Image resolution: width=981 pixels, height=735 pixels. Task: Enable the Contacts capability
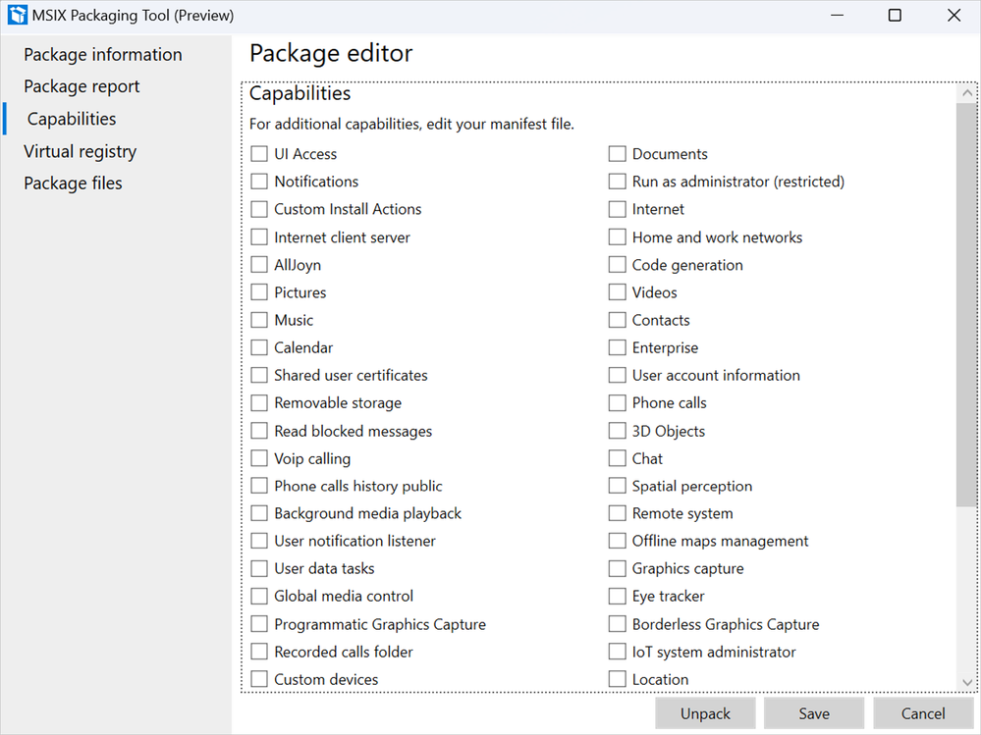(x=617, y=320)
